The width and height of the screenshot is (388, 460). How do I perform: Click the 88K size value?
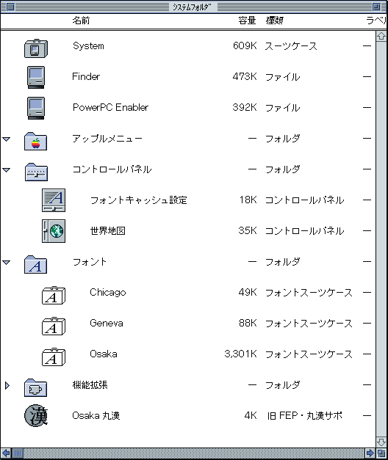coord(248,324)
